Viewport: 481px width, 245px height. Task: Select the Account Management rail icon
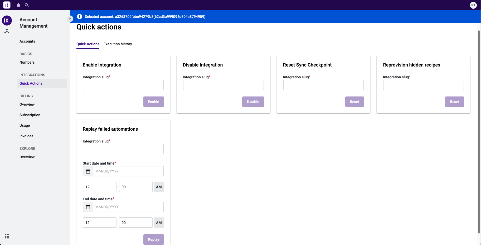(x=7, y=21)
